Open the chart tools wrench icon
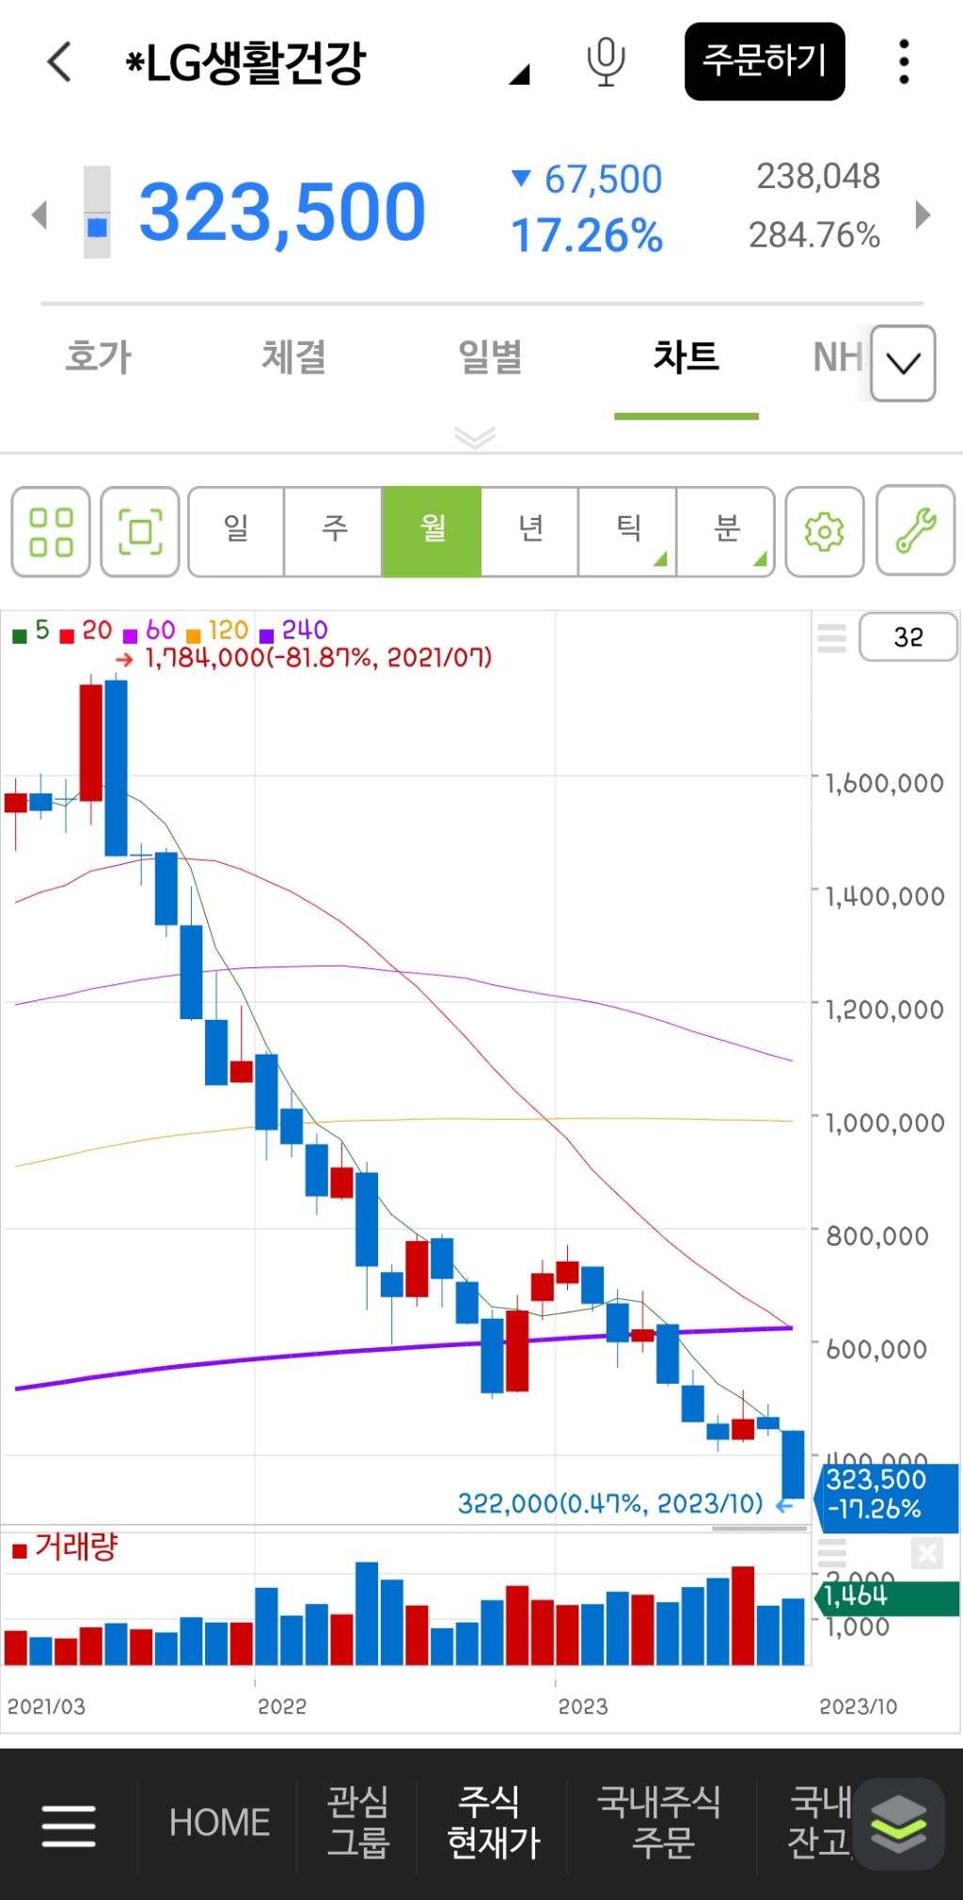The width and height of the screenshot is (963, 1900). (x=916, y=532)
